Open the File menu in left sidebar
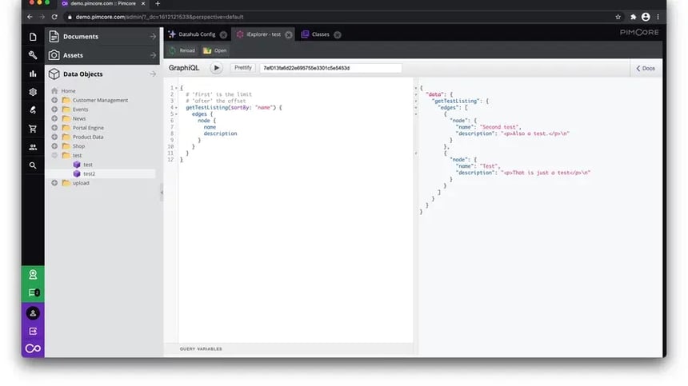688x386 pixels. (x=33, y=37)
